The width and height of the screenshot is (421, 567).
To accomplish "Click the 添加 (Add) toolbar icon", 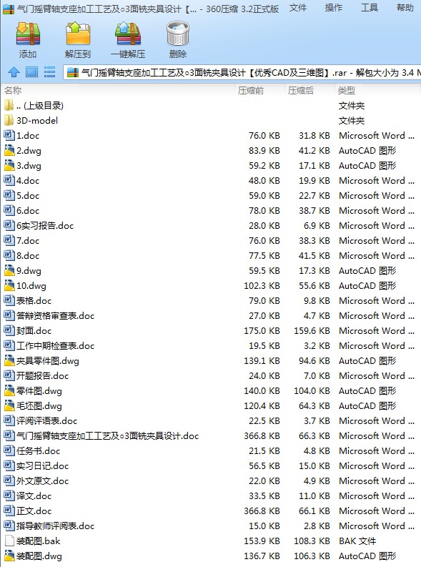I will (x=28, y=34).
